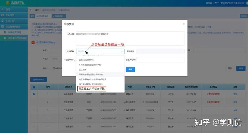Click the 重置 reset button
248x133 pixels.
pos(230,68)
